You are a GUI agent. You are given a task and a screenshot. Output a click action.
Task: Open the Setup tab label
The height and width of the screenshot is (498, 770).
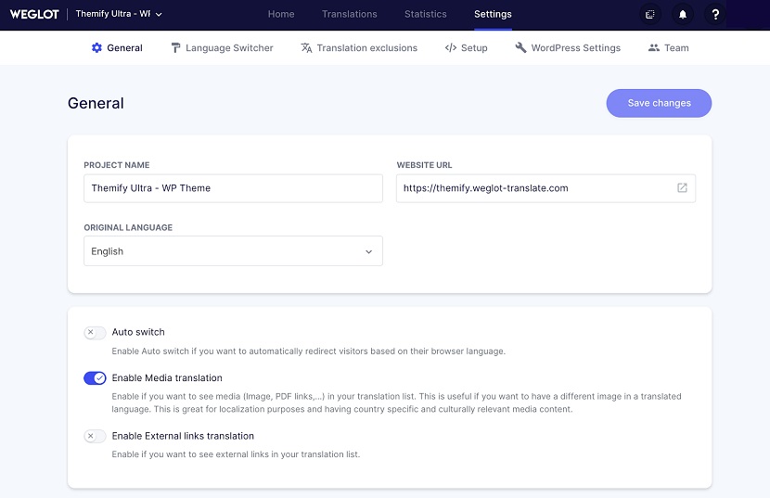(474, 47)
